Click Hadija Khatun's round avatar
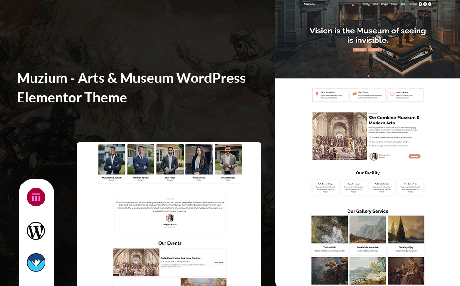The width and height of the screenshot is (460, 286). point(170,218)
